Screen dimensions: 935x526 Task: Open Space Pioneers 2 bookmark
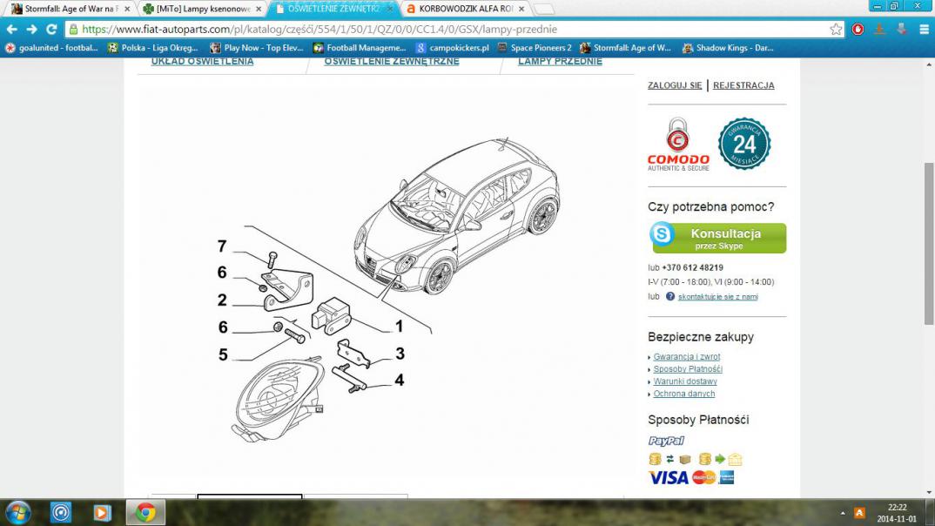(535, 48)
